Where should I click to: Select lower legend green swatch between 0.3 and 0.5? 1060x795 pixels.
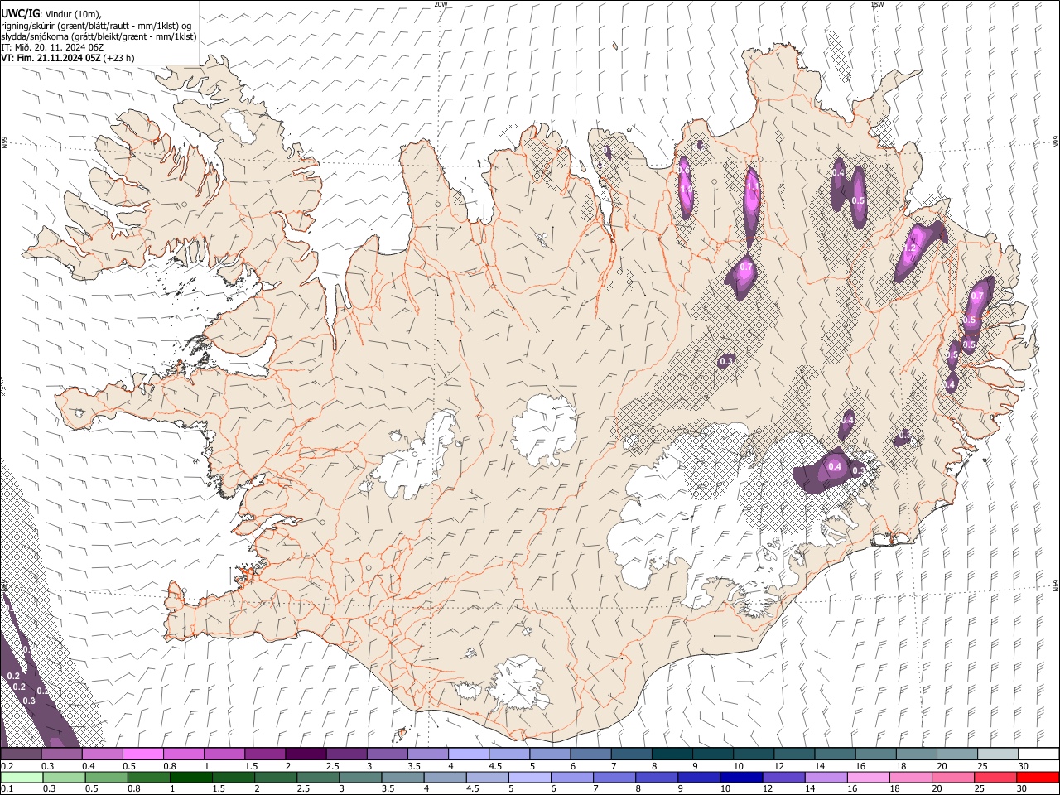coord(64,777)
